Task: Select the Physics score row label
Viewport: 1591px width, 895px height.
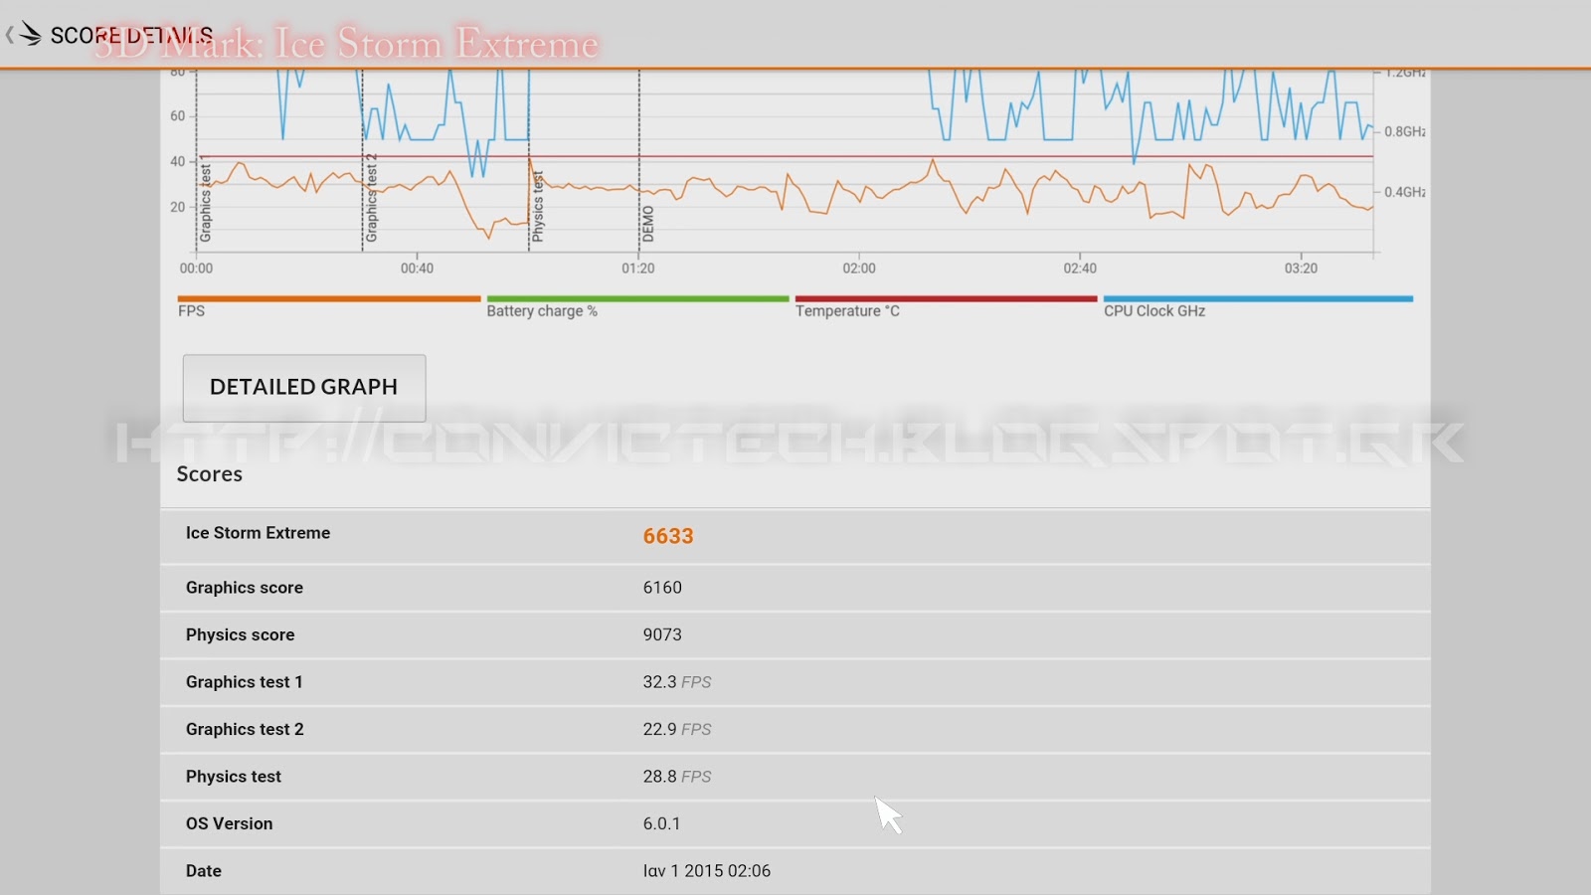Action: [240, 635]
